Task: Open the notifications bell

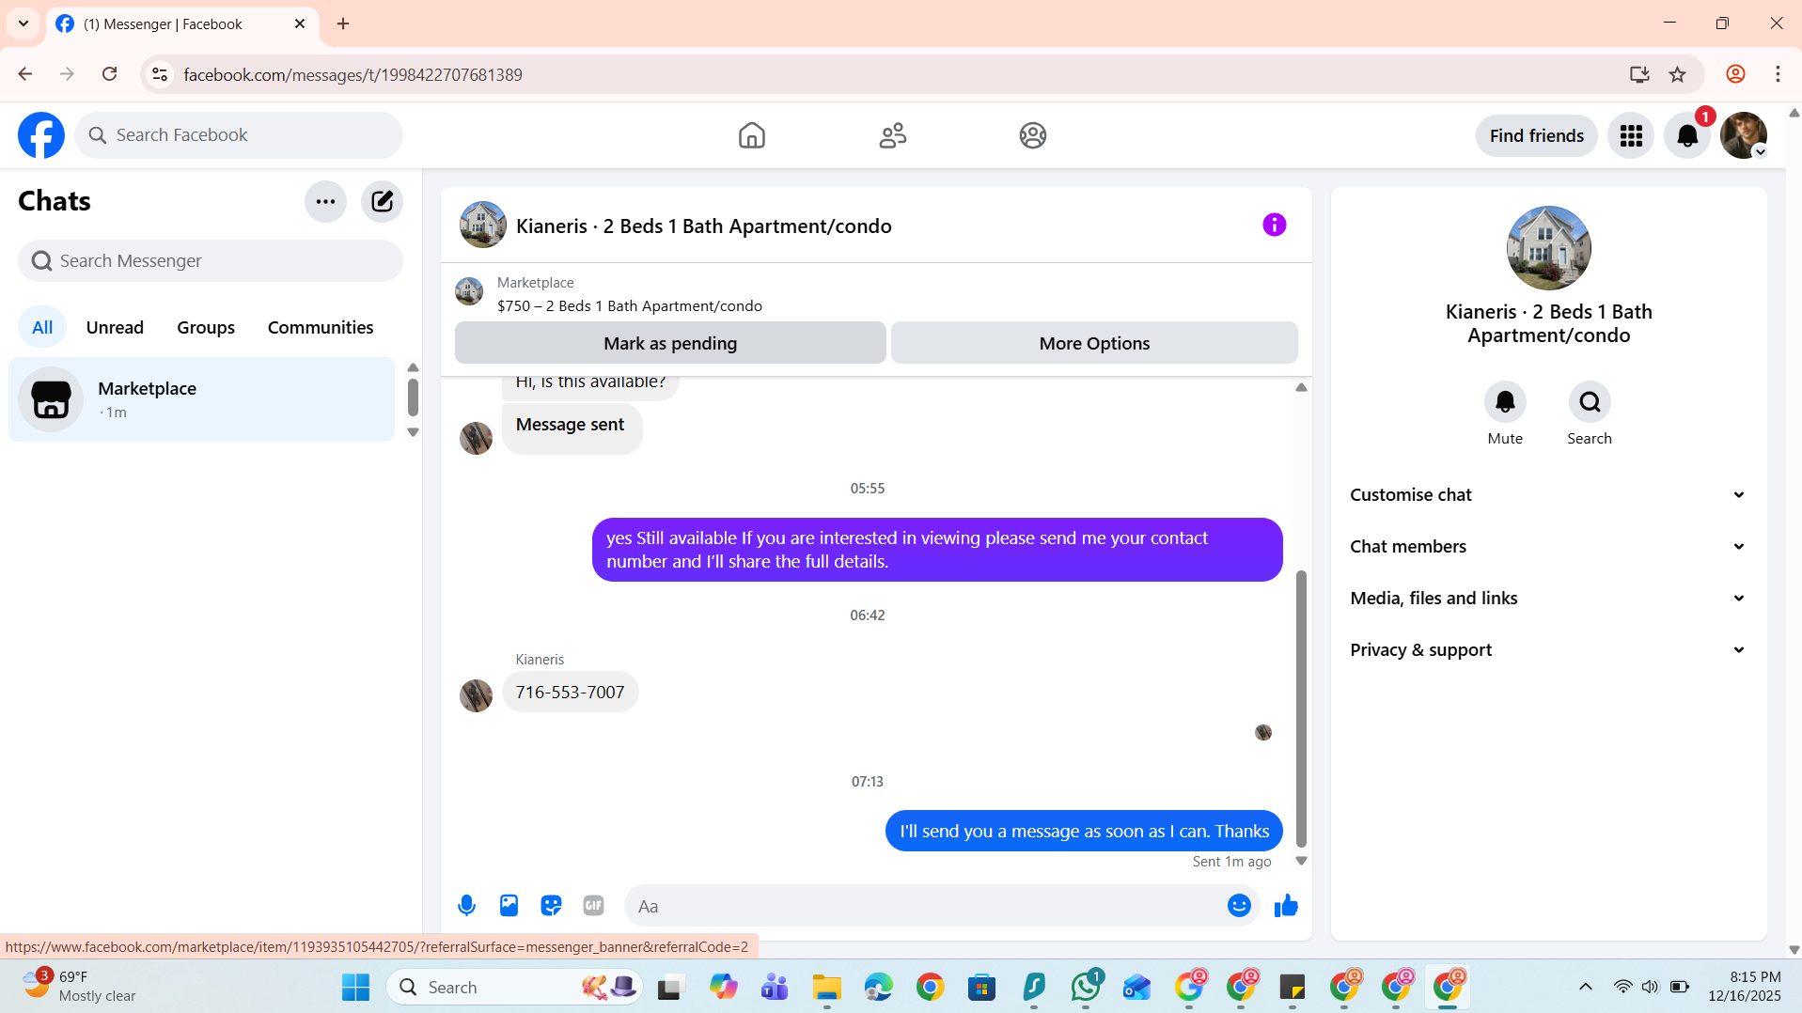Action: pos(1687,136)
